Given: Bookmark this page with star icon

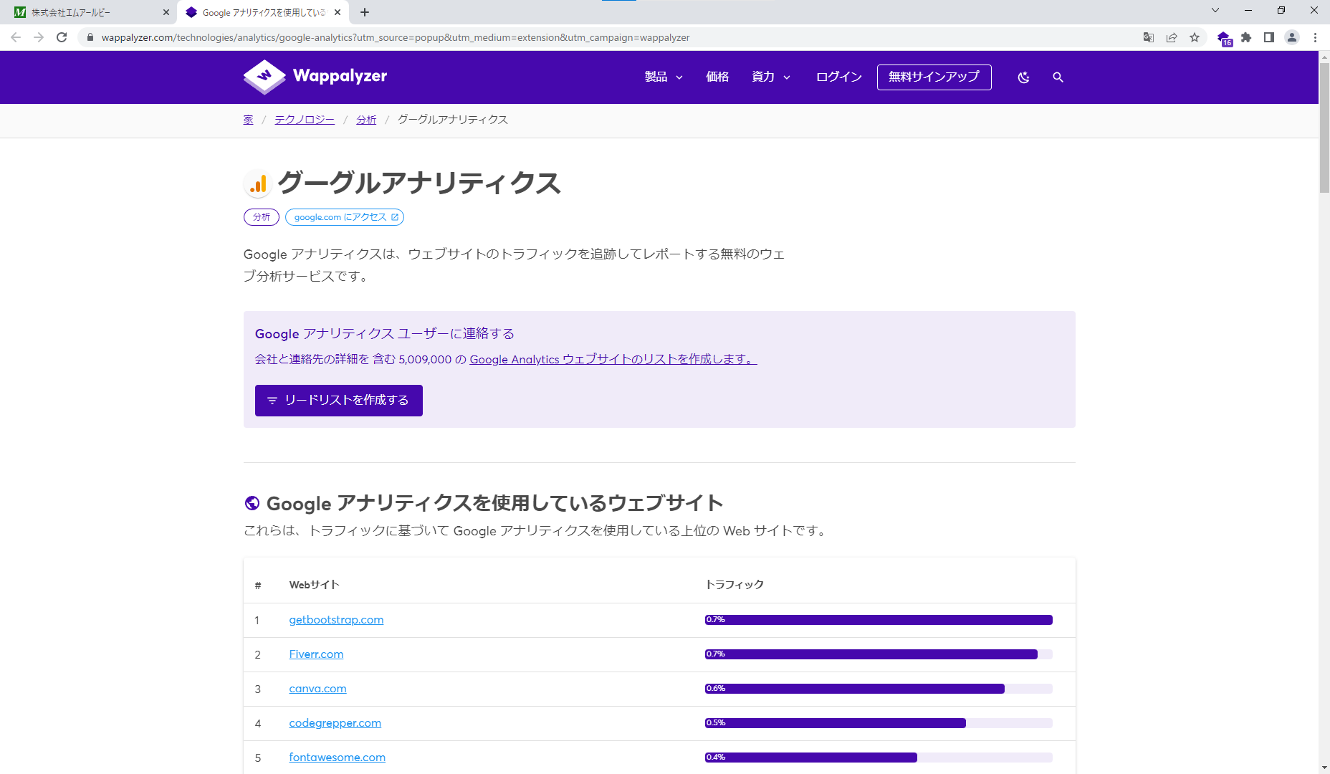Looking at the screenshot, I should pos(1195,37).
